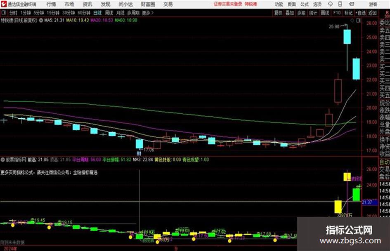Image resolution: width=390 pixels, height=251 pixels.
Task: Select the 日线 daily period tab
Action: tap(97, 13)
